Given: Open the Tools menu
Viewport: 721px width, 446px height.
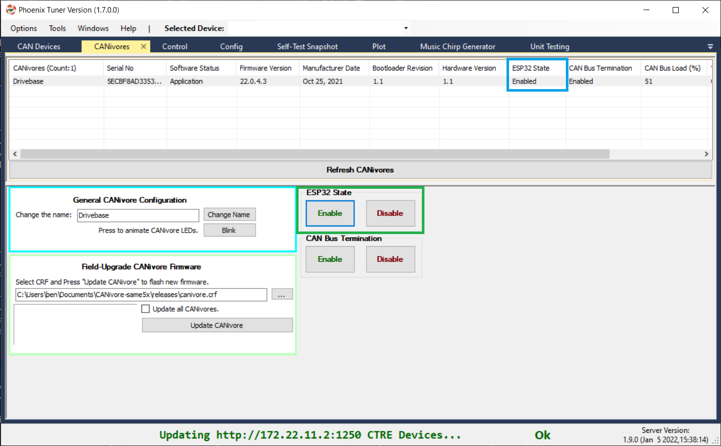Looking at the screenshot, I should (57, 28).
